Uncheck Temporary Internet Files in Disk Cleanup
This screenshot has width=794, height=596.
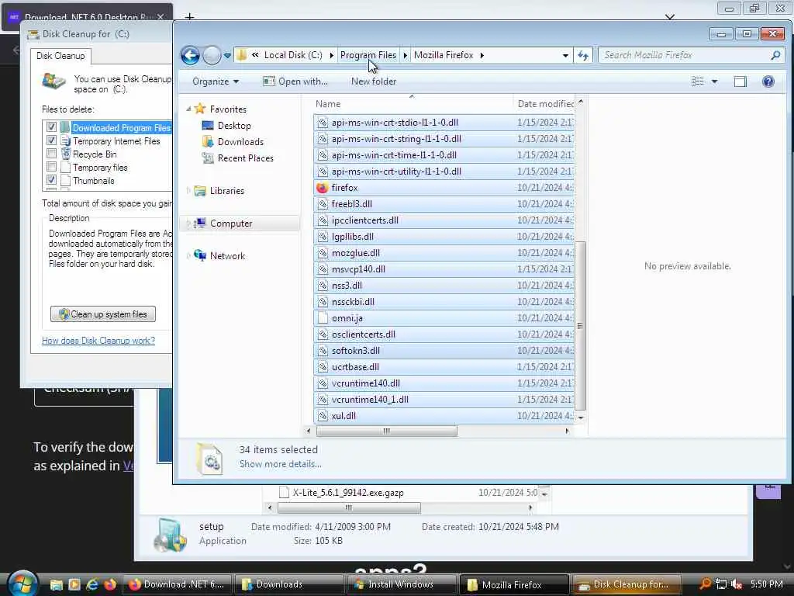point(51,140)
